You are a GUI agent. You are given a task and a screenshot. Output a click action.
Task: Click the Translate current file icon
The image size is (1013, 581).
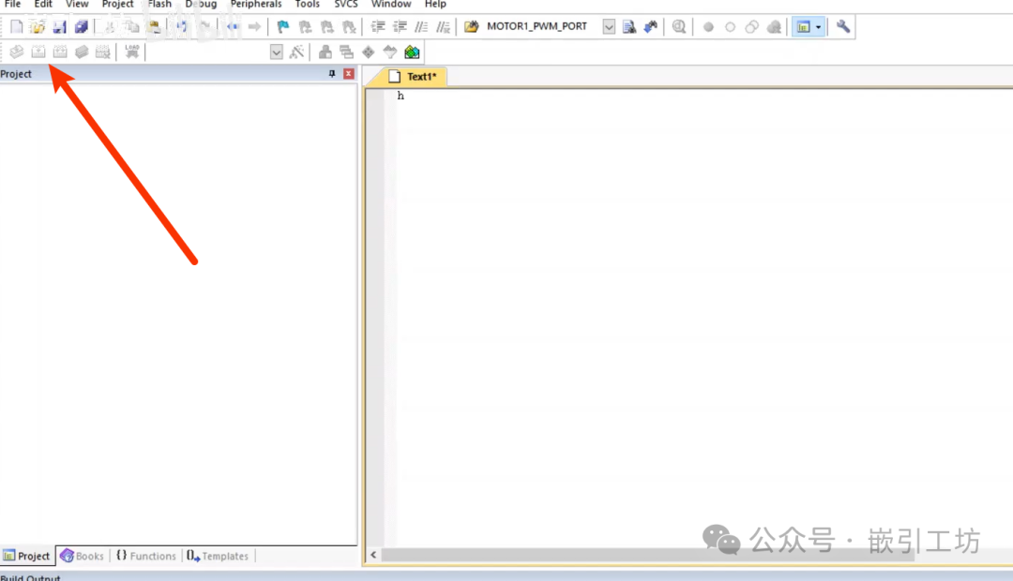[16, 52]
